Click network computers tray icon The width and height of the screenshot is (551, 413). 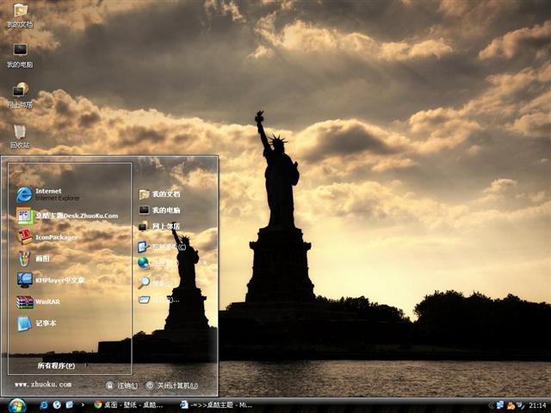click(500, 405)
